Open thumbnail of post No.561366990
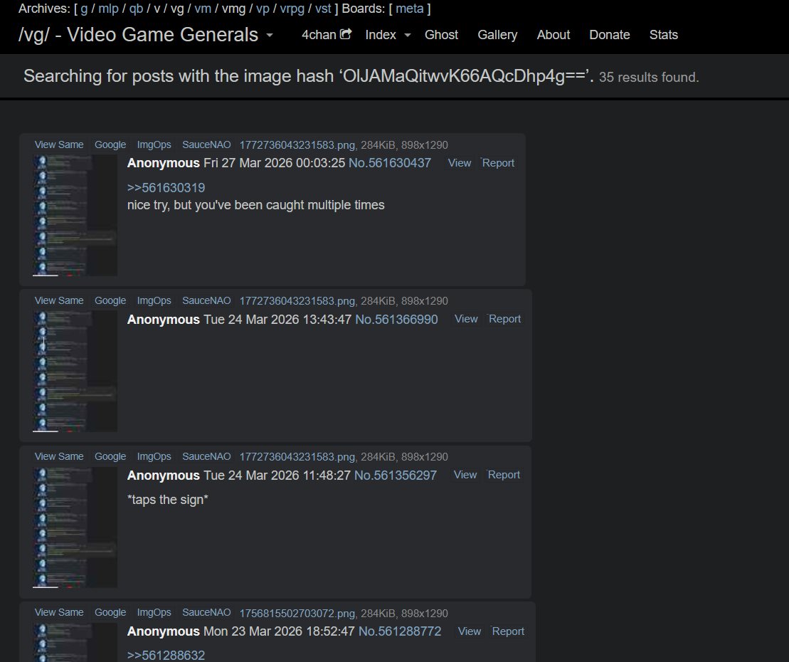The image size is (789, 662). 75,372
